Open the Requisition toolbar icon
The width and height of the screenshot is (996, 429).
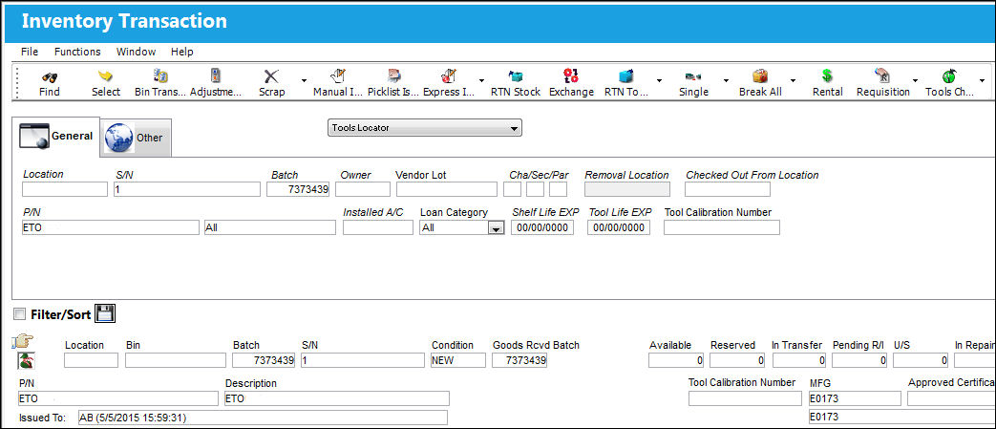point(882,76)
